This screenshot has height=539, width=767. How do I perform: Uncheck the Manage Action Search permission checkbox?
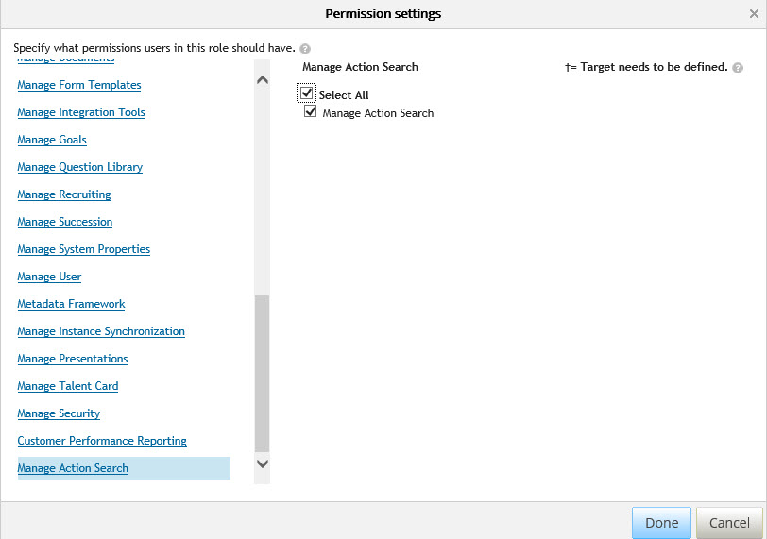(x=310, y=111)
